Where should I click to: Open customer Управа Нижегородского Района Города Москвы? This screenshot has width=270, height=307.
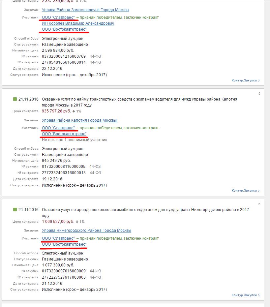click(86, 230)
